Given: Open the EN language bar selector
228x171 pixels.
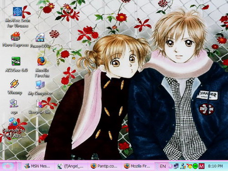Looking at the screenshot, I should click(163, 166).
